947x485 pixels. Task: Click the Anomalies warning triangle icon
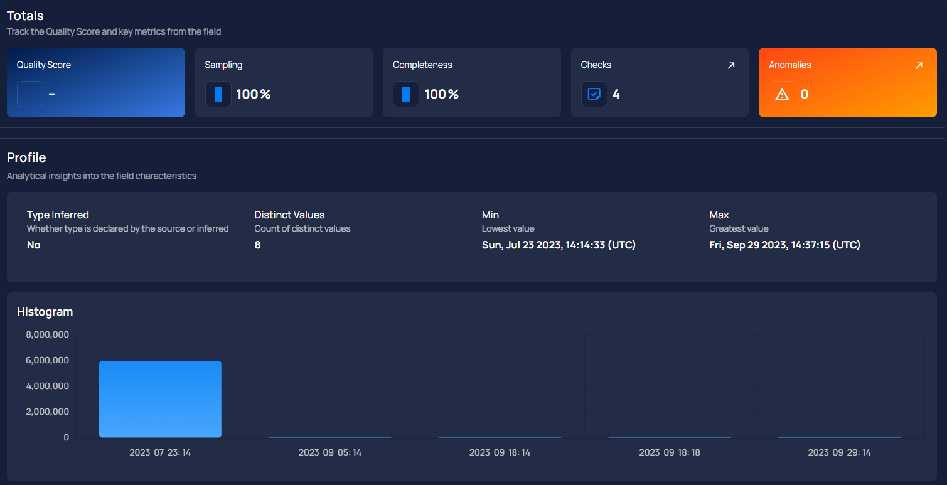click(x=782, y=94)
